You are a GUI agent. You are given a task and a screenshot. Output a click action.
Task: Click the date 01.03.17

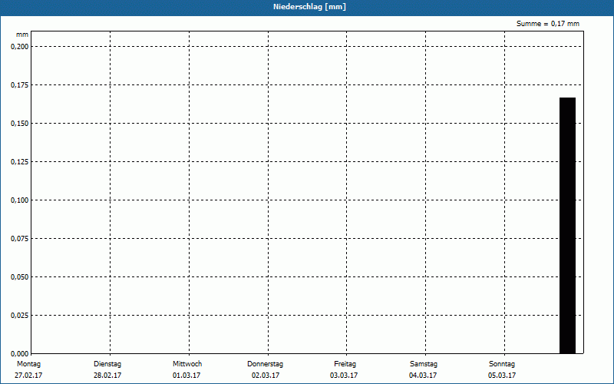pos(187,376)
